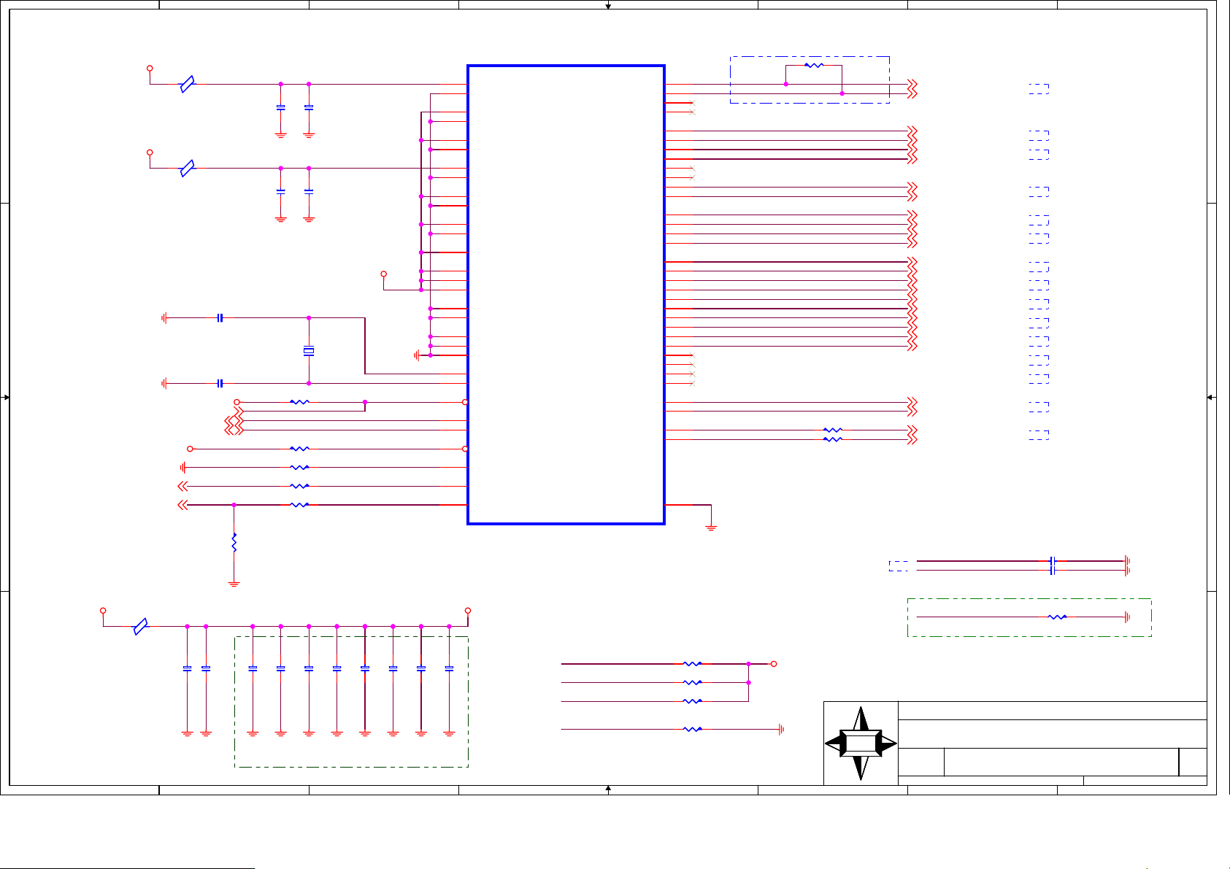
Task: Select the resistor inside the blue dashed box
Action: [x=814, y=65]
